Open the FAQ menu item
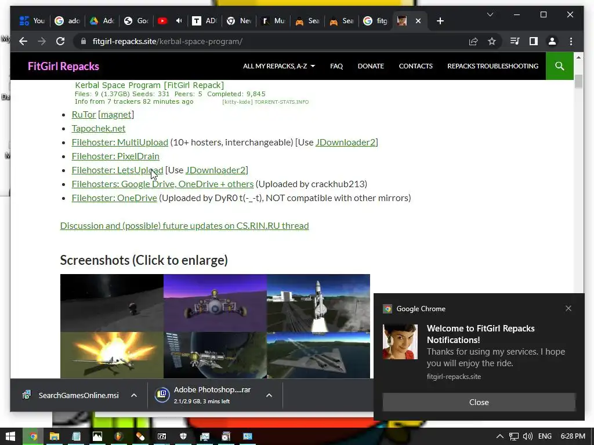Screen dimensions: 594x445 click(x=336, y=66)
